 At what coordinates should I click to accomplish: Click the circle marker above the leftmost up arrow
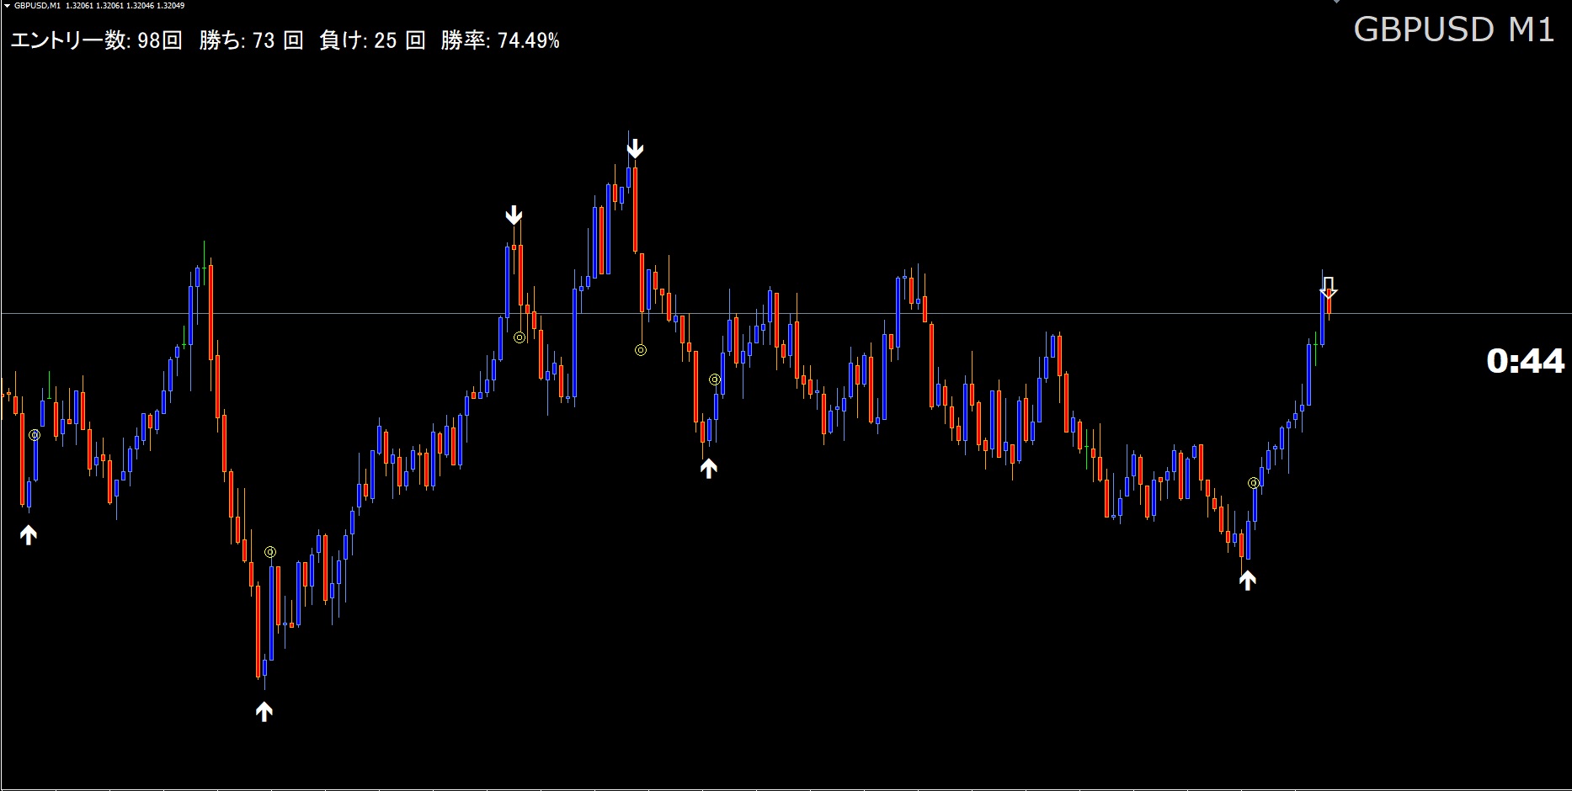(35, 435)
